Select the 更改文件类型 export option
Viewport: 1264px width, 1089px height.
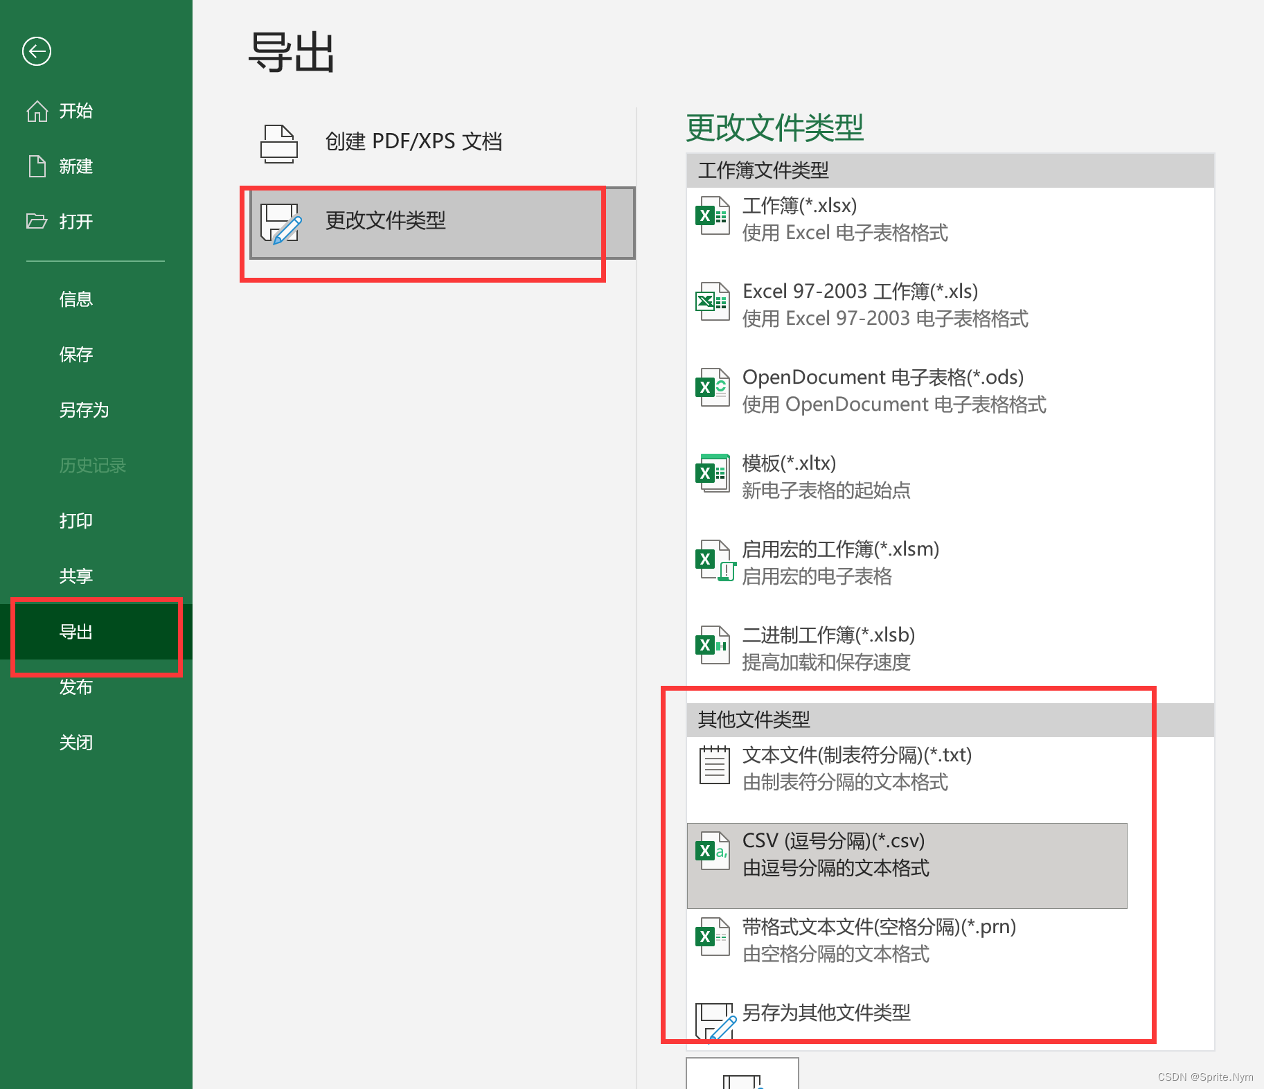tap(442, 223)
